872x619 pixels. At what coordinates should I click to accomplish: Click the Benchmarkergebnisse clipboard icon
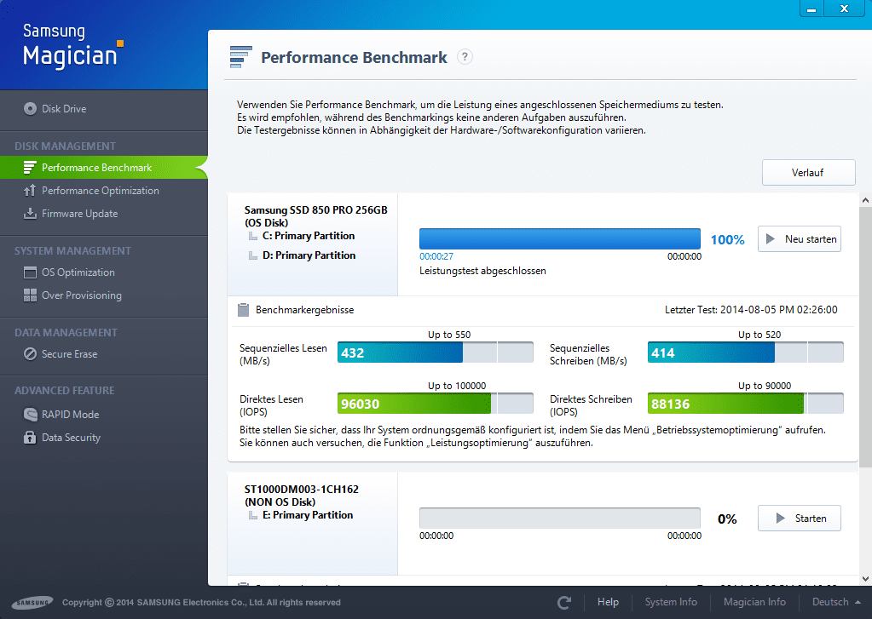[x=243, y=310]
